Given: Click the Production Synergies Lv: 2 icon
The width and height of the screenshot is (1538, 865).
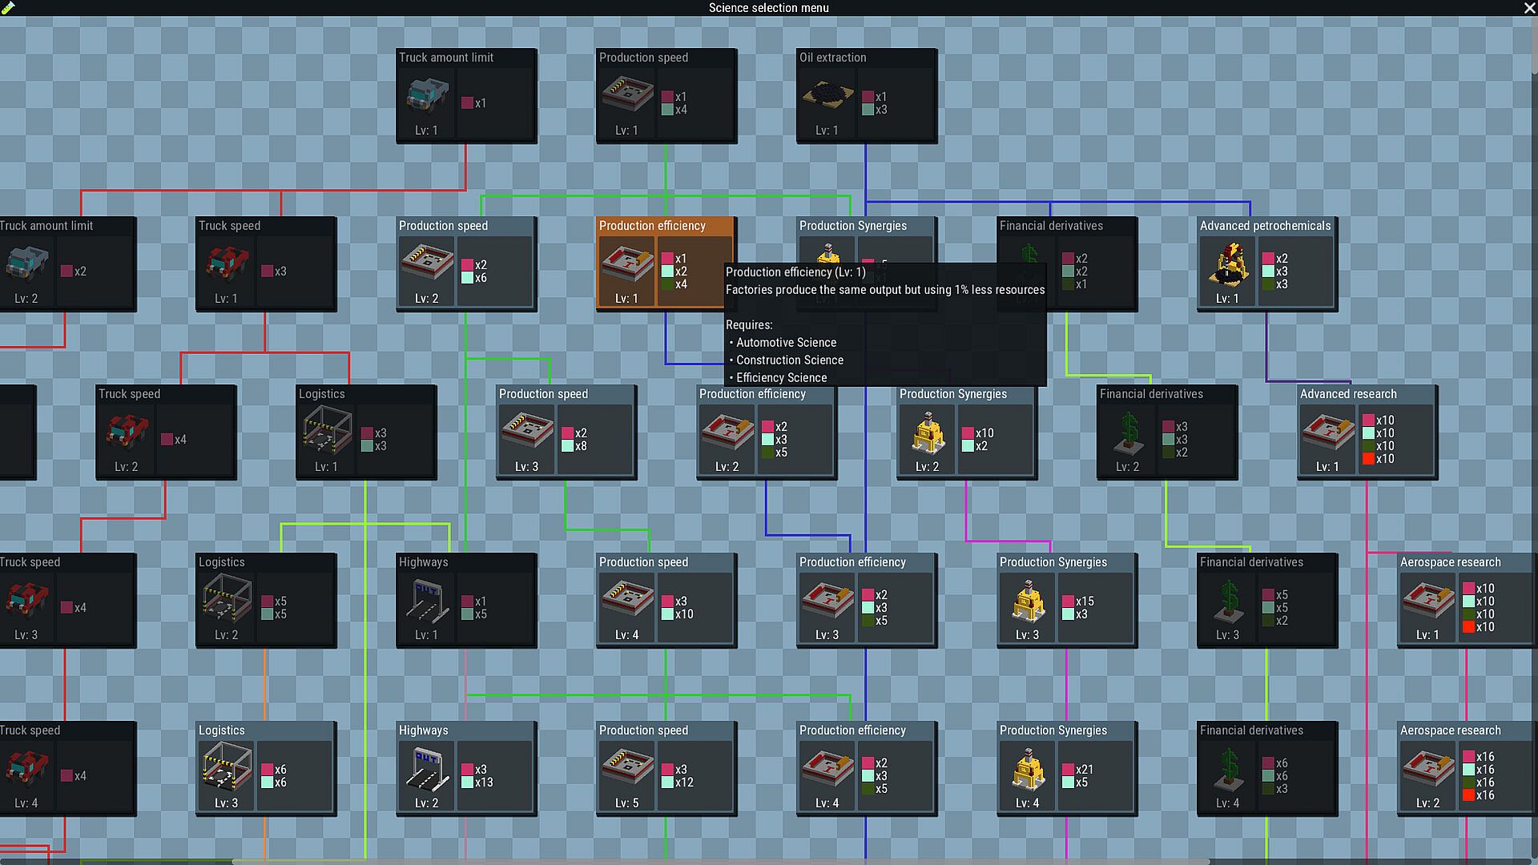Looking at the screenshot, I should click(927, 432).
